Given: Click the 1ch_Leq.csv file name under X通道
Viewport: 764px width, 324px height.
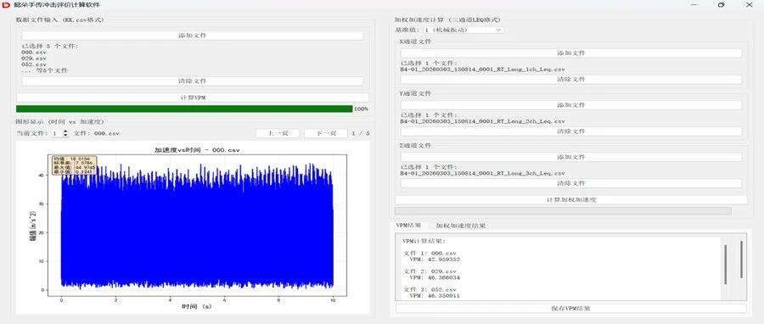Looking at the screenshot, I should click(482, 69).
